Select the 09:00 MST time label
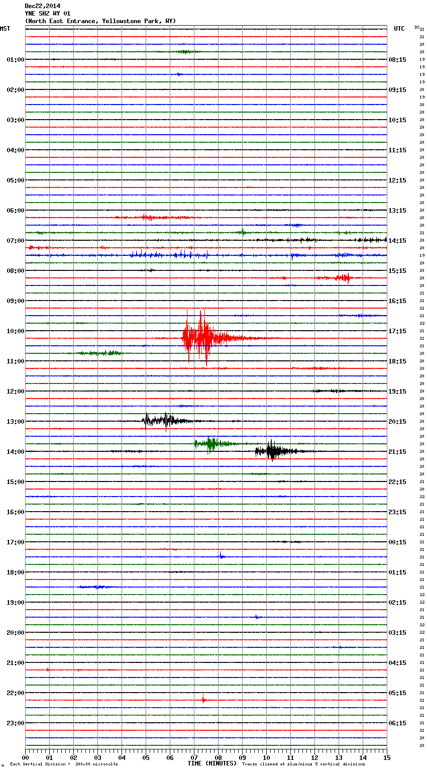The height and width of the screenshot is (771, 427). click(x=16, y=301)
